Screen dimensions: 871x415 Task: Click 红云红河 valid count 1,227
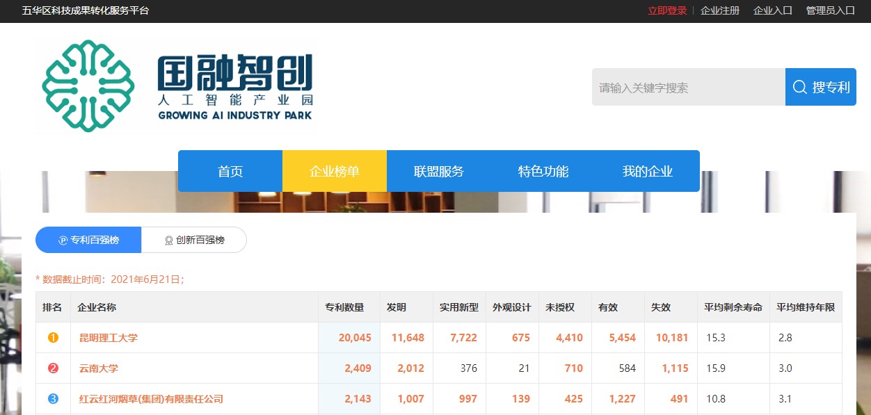623,399
